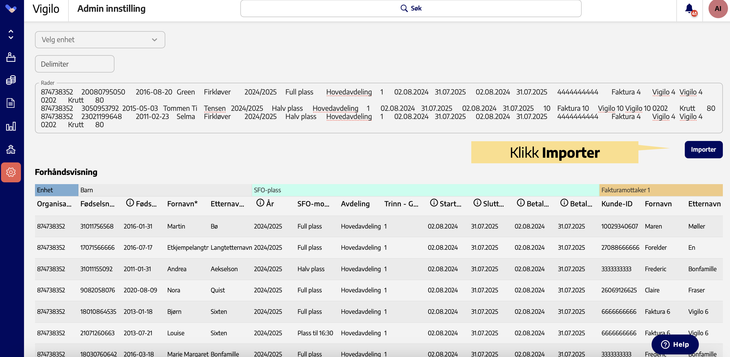Click the info icon beside Start column
Image resolution: width=730 pixels, height=357 pixels.
[433, 203]
